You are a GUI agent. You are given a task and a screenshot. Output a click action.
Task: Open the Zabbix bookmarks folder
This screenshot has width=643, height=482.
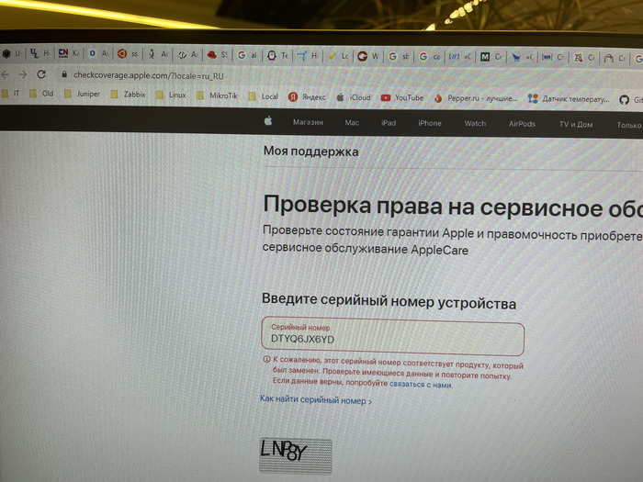pyautogui.click(x=129, y=95)
